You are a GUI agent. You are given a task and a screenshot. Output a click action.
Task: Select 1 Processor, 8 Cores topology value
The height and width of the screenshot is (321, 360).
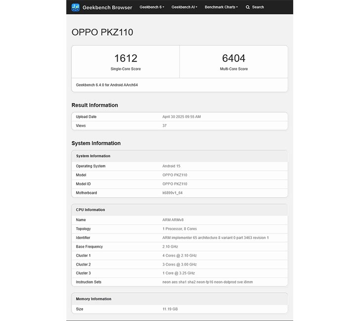(x=180, y=229)
